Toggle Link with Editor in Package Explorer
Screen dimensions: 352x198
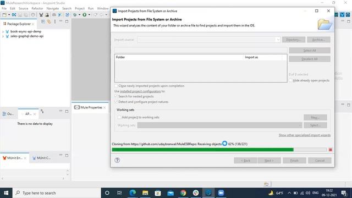tap(49, 21)
